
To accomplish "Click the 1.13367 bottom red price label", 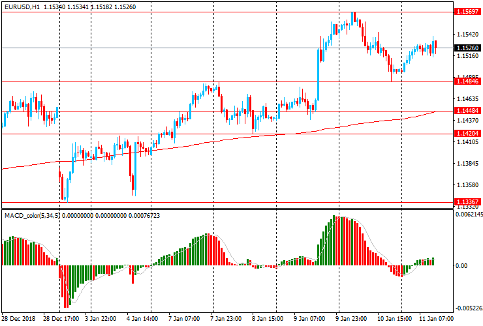I will (468, 202).
